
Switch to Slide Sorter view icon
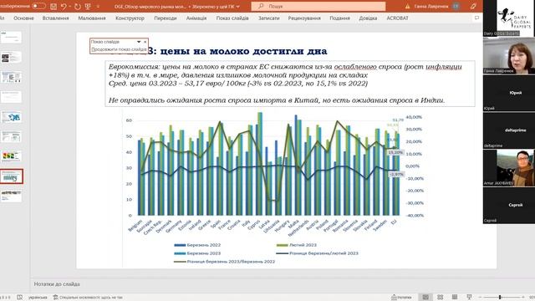click(441, 298)
